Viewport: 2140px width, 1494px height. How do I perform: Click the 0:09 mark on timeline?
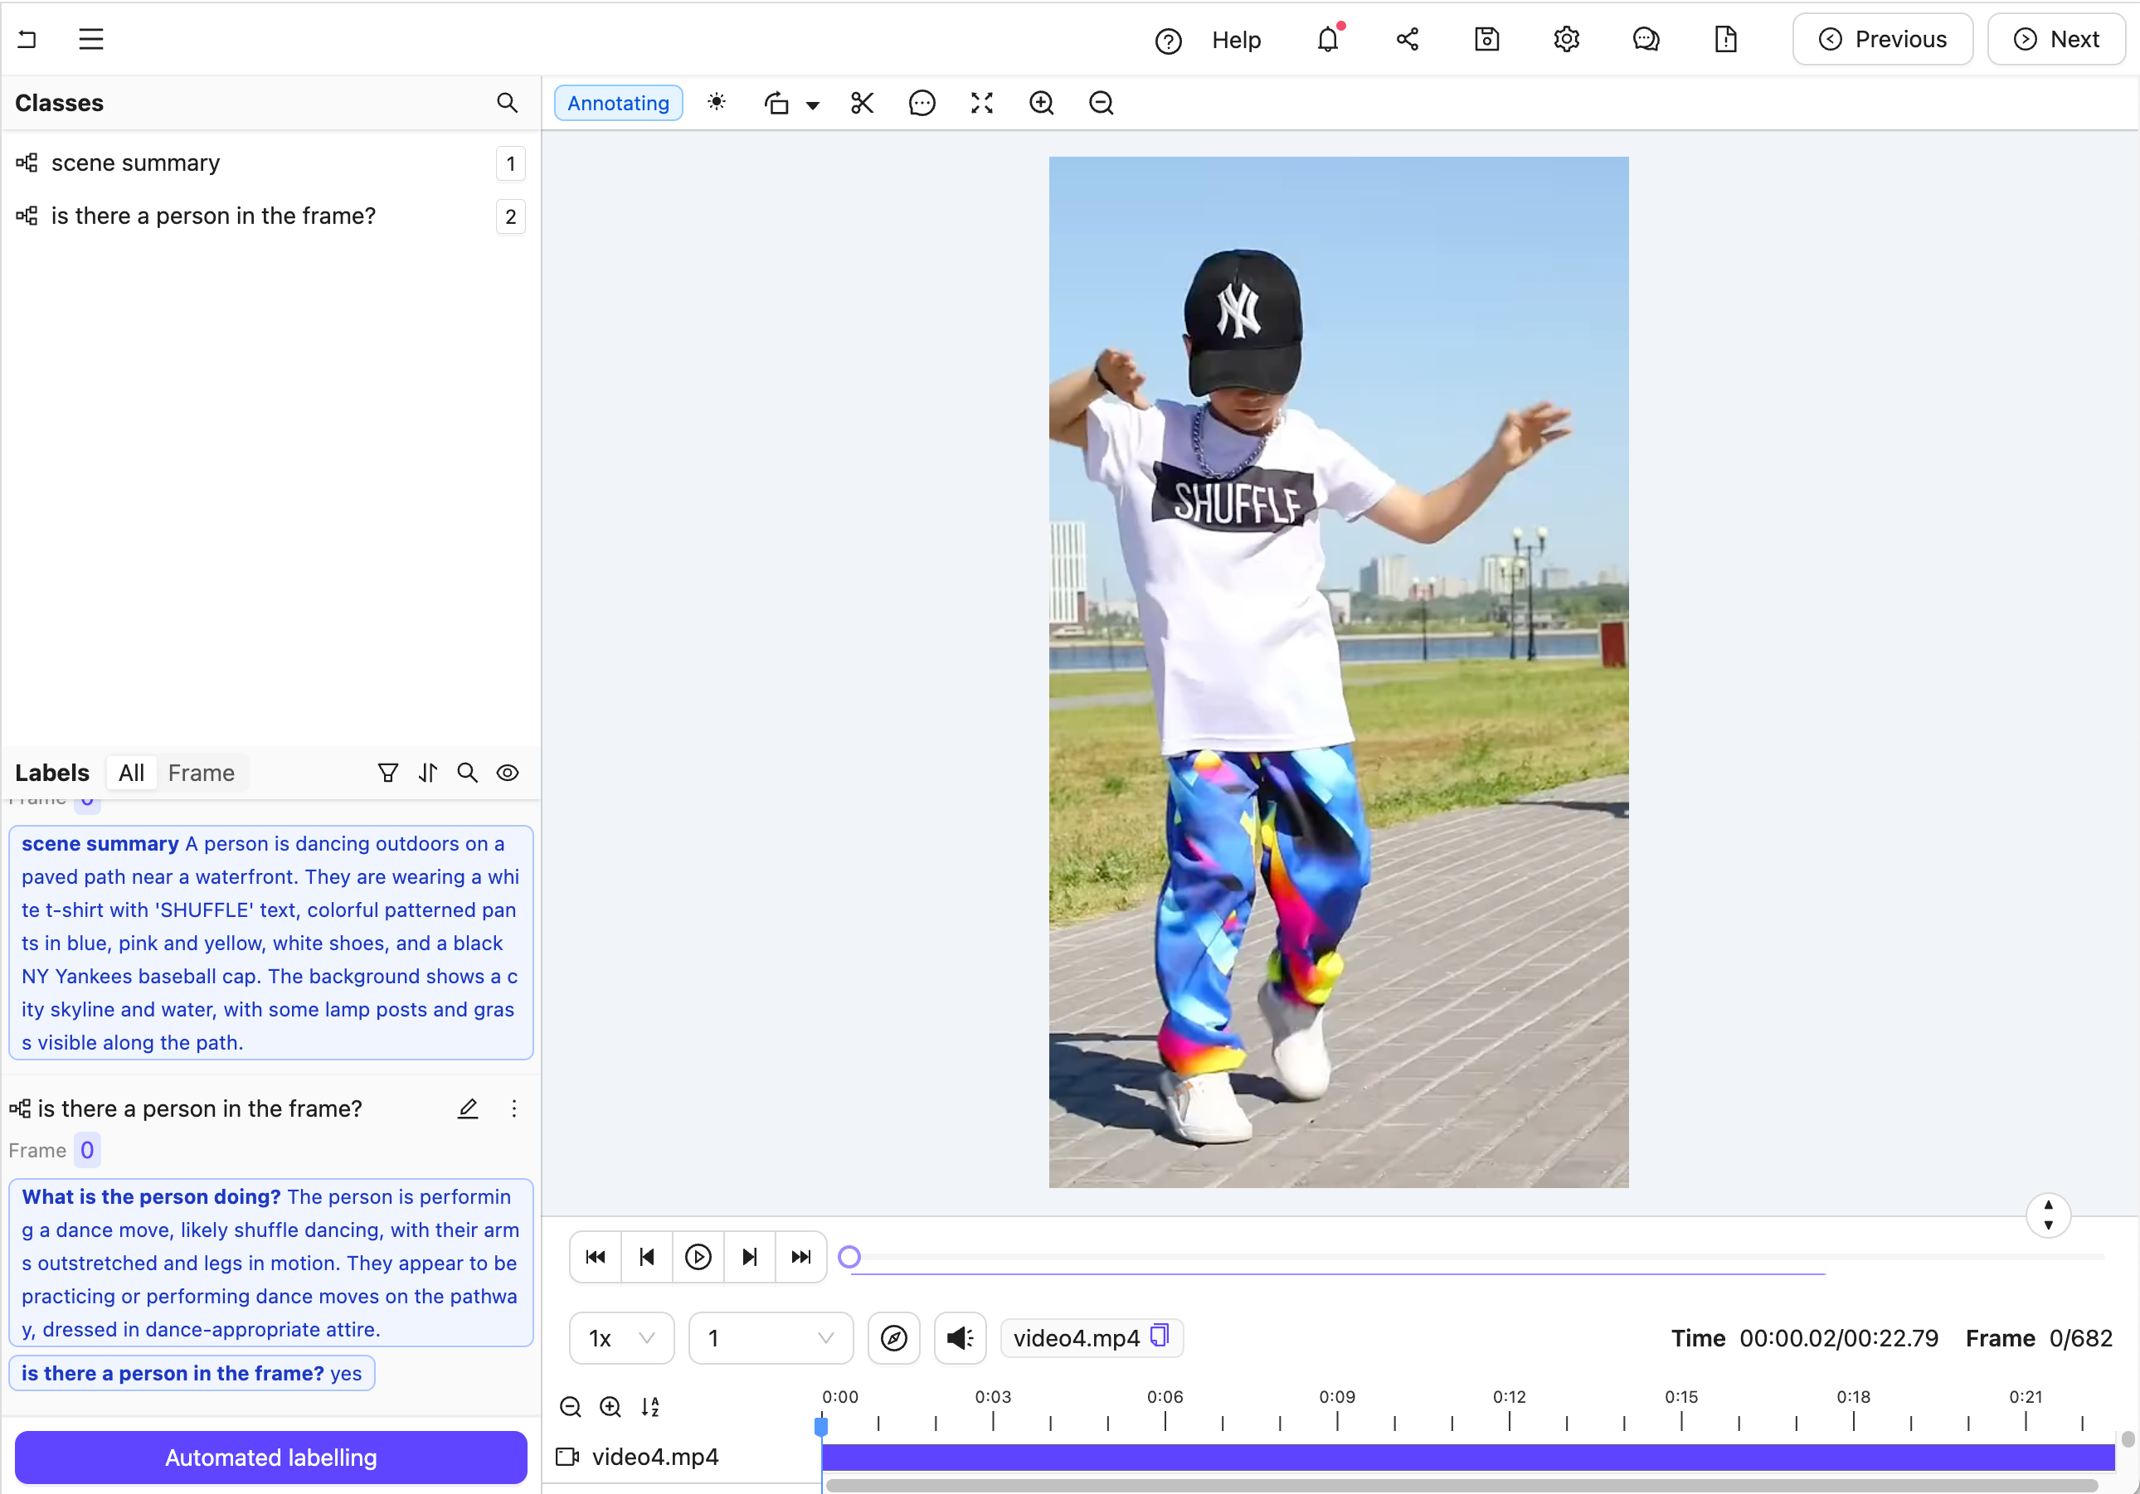tap(1336, 1396)
